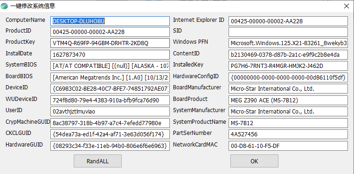This screenshot has height=174, width=354.
Task: Edit the PartSerNumber value
Action: pyautogui.click(x=288, y=134)
